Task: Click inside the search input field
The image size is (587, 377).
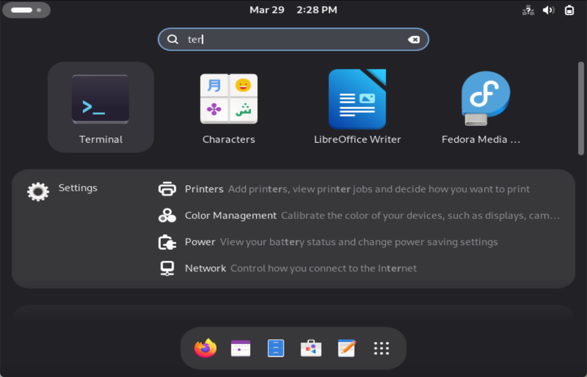Action: point(293,39)
